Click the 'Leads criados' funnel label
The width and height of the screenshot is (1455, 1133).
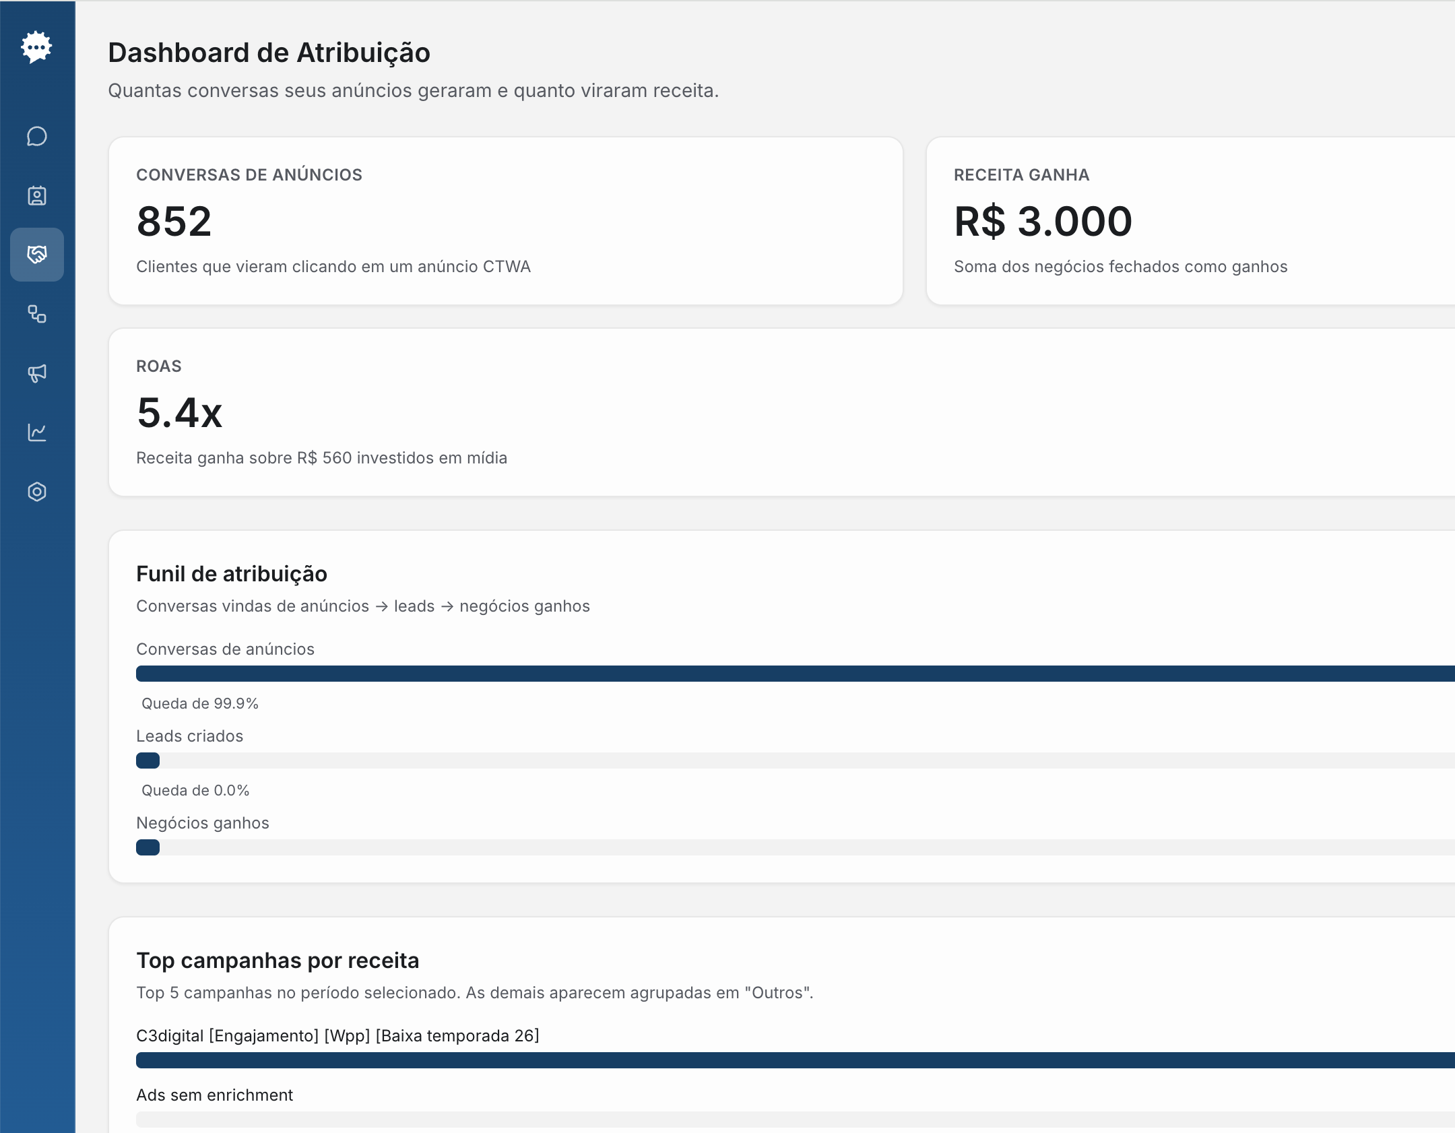tap(189, 736)
